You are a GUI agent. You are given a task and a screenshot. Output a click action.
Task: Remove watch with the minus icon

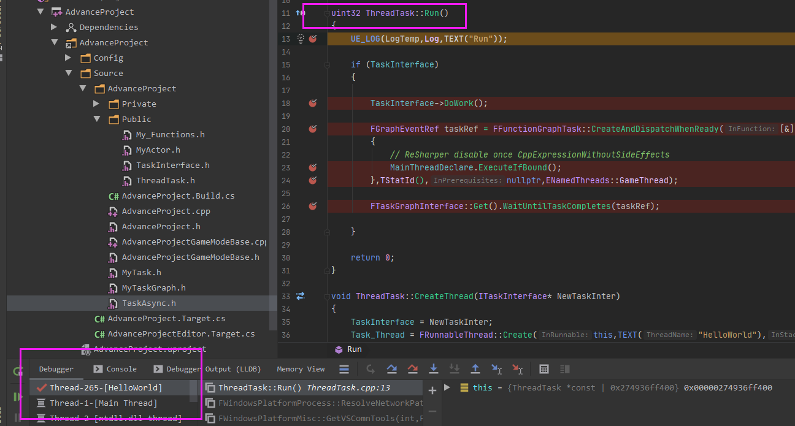(x=432, y=411)
